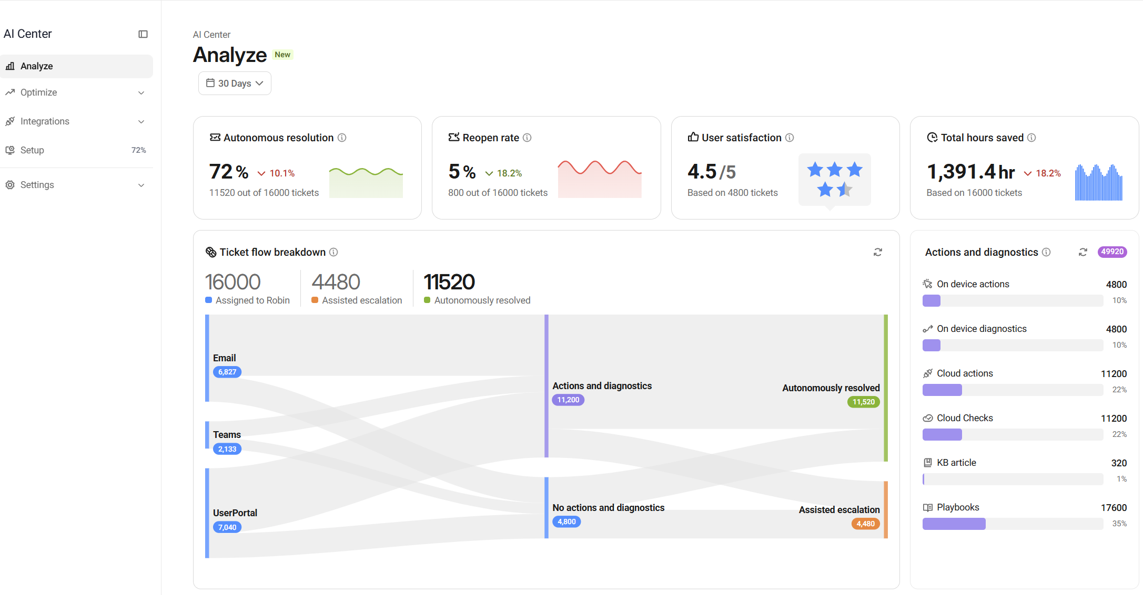Viewport: 1143px width, 595px height.
Task: Show info for Total hours saved
Action: pyautogui.click(x=1031, y=138)
